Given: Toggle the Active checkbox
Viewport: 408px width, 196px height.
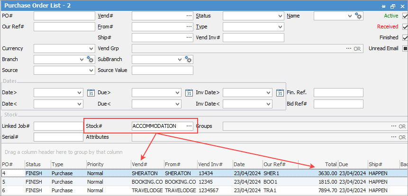Looking at the screenshot, I should (405, 16).
